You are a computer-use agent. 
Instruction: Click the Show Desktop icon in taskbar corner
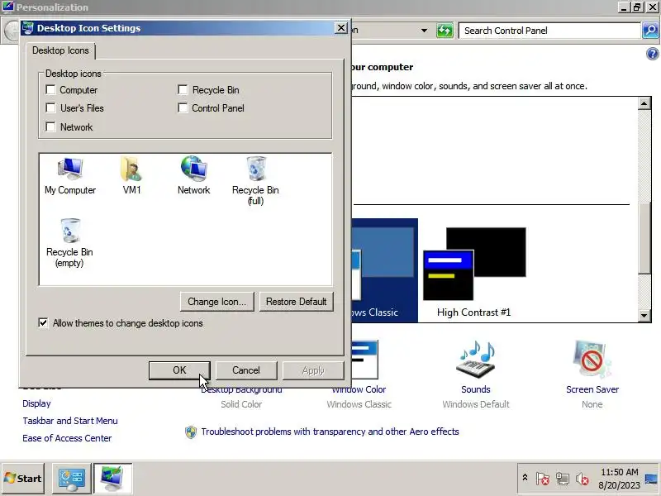pyautogui.click(x=652, y=479)
